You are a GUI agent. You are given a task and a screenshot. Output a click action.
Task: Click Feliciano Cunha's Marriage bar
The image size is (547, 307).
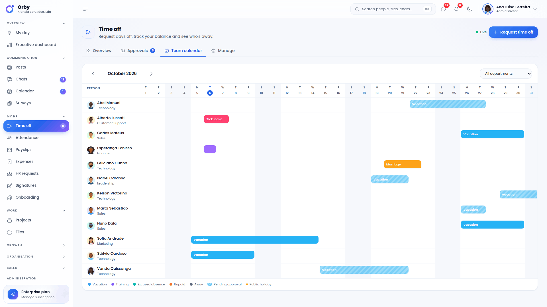click(x=403, y=164)
